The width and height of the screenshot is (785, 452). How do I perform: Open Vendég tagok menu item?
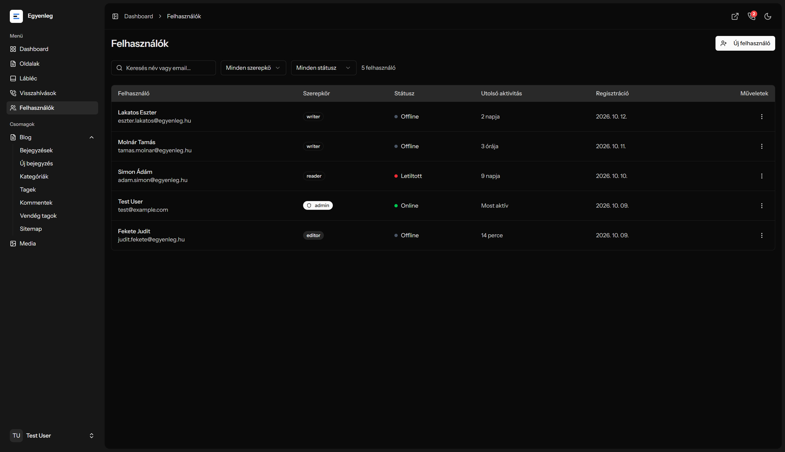click(x=38, y=216)
